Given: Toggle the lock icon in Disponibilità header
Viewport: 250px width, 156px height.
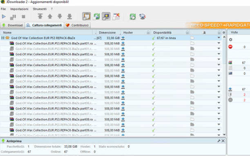Looking at the screenshot, I should (x=187, y=33).
